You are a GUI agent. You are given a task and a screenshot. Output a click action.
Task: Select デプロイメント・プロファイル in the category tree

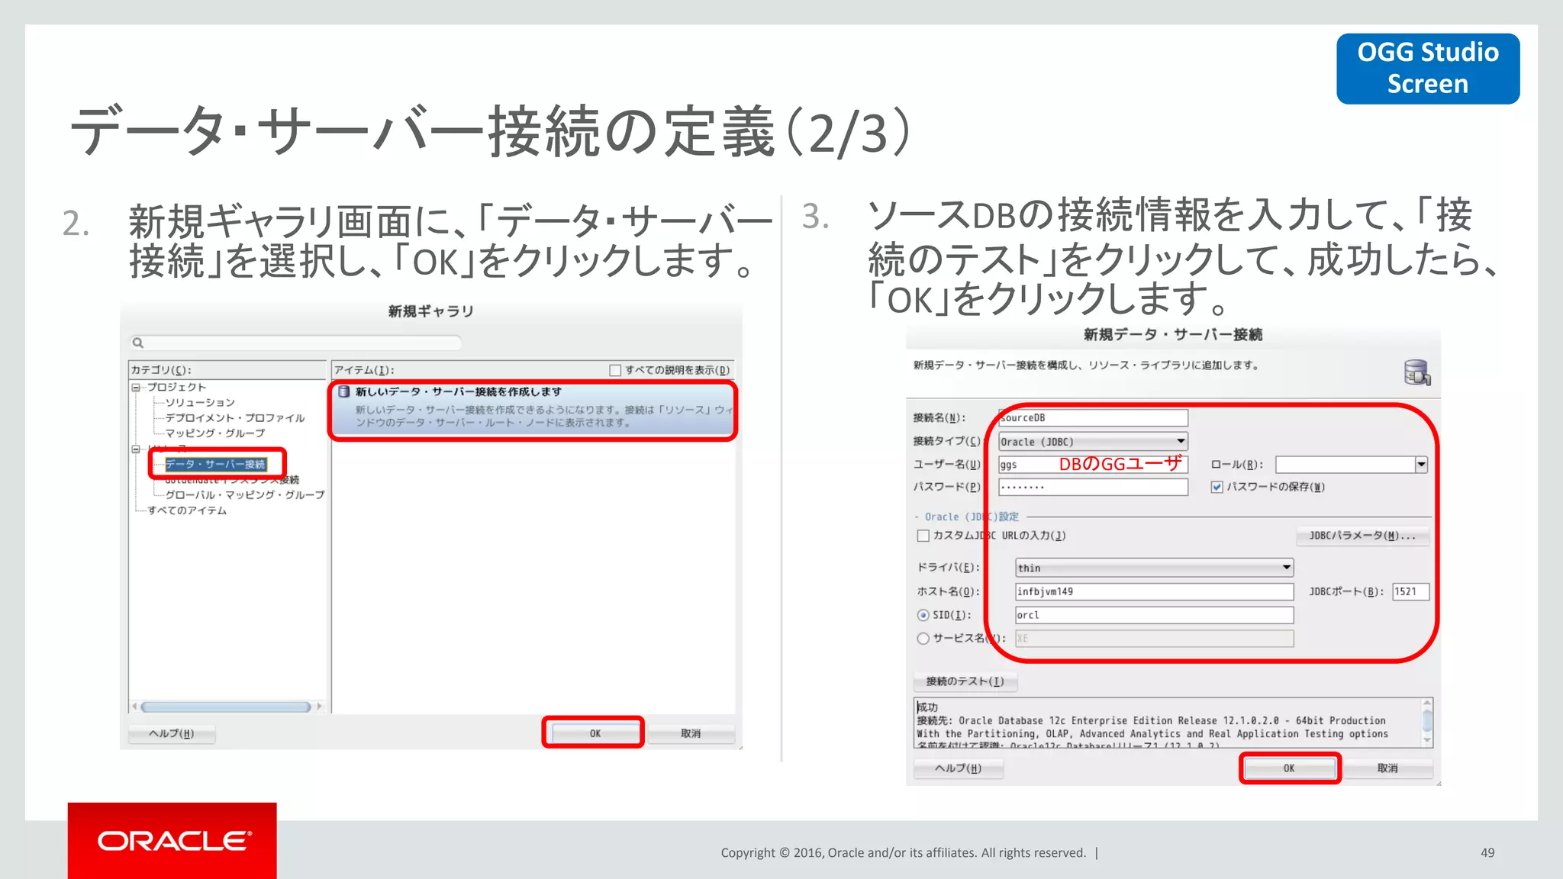(234, 418)
